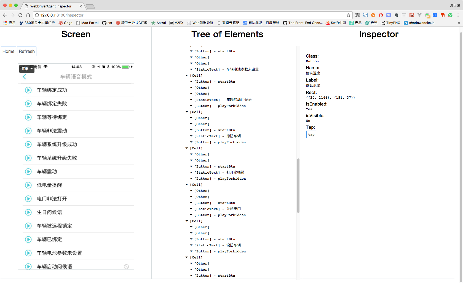The height and width of the screenshot is (283, 463).
Task: Select the WebDriverAgent Inspector tab
Action: (x=52, y=6)
